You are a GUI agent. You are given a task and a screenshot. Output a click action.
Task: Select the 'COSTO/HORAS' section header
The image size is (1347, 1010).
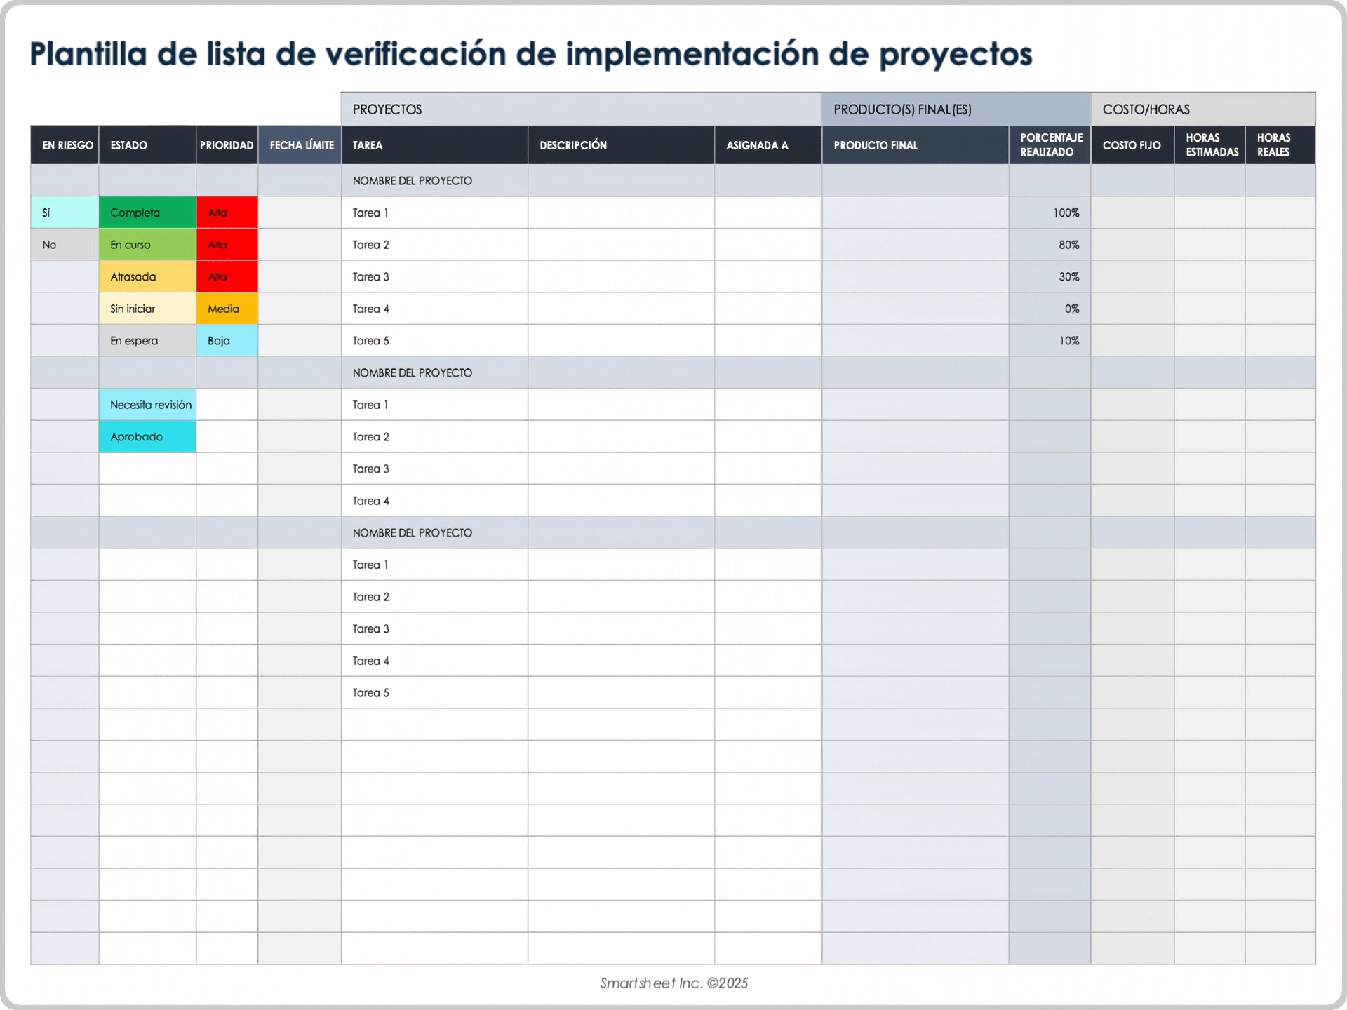[x=1147, y=109]
